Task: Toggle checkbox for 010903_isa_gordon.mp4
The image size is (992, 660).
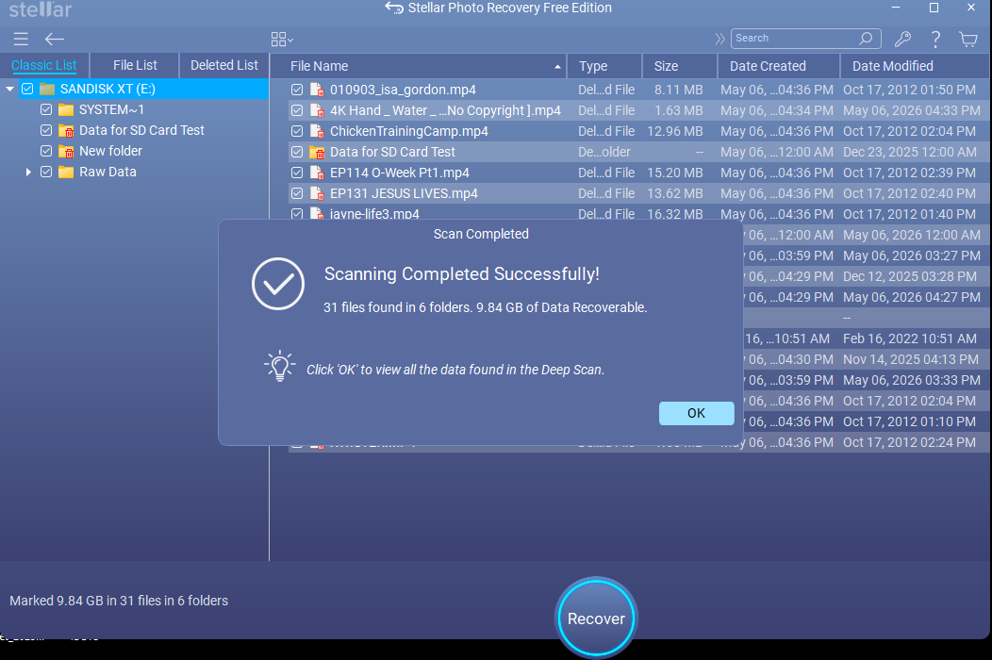Action: pos(297,90)
